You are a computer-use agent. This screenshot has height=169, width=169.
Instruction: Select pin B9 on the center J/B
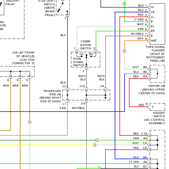click(145, 67)
